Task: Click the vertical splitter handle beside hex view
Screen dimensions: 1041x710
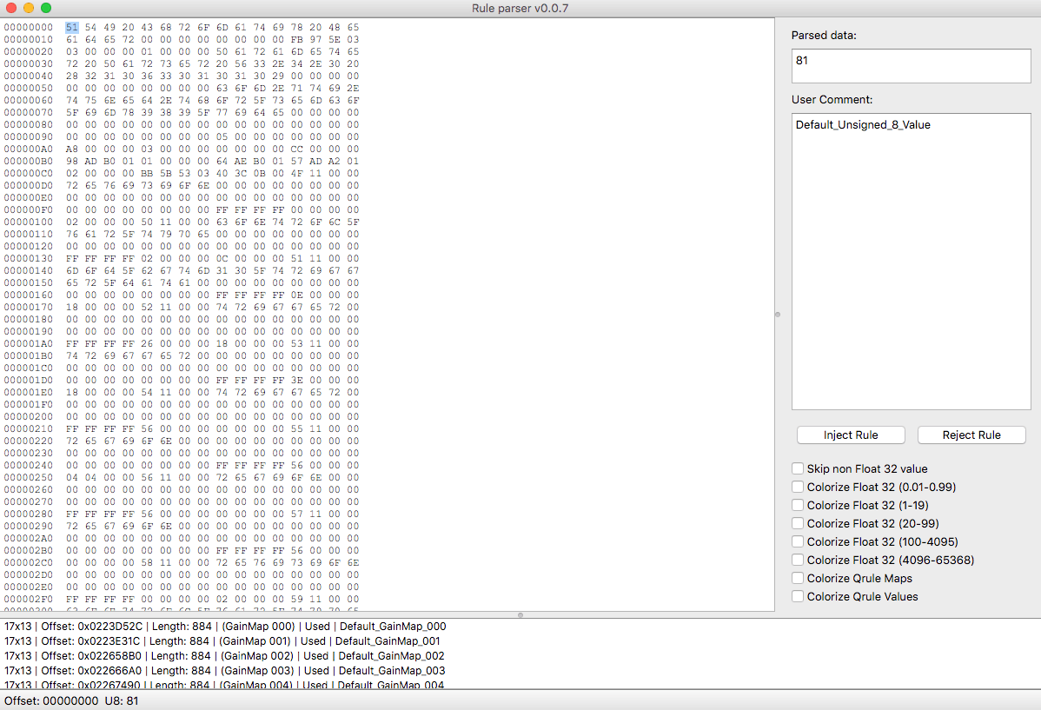Action: pyautogui.click(x=778, y=315)
